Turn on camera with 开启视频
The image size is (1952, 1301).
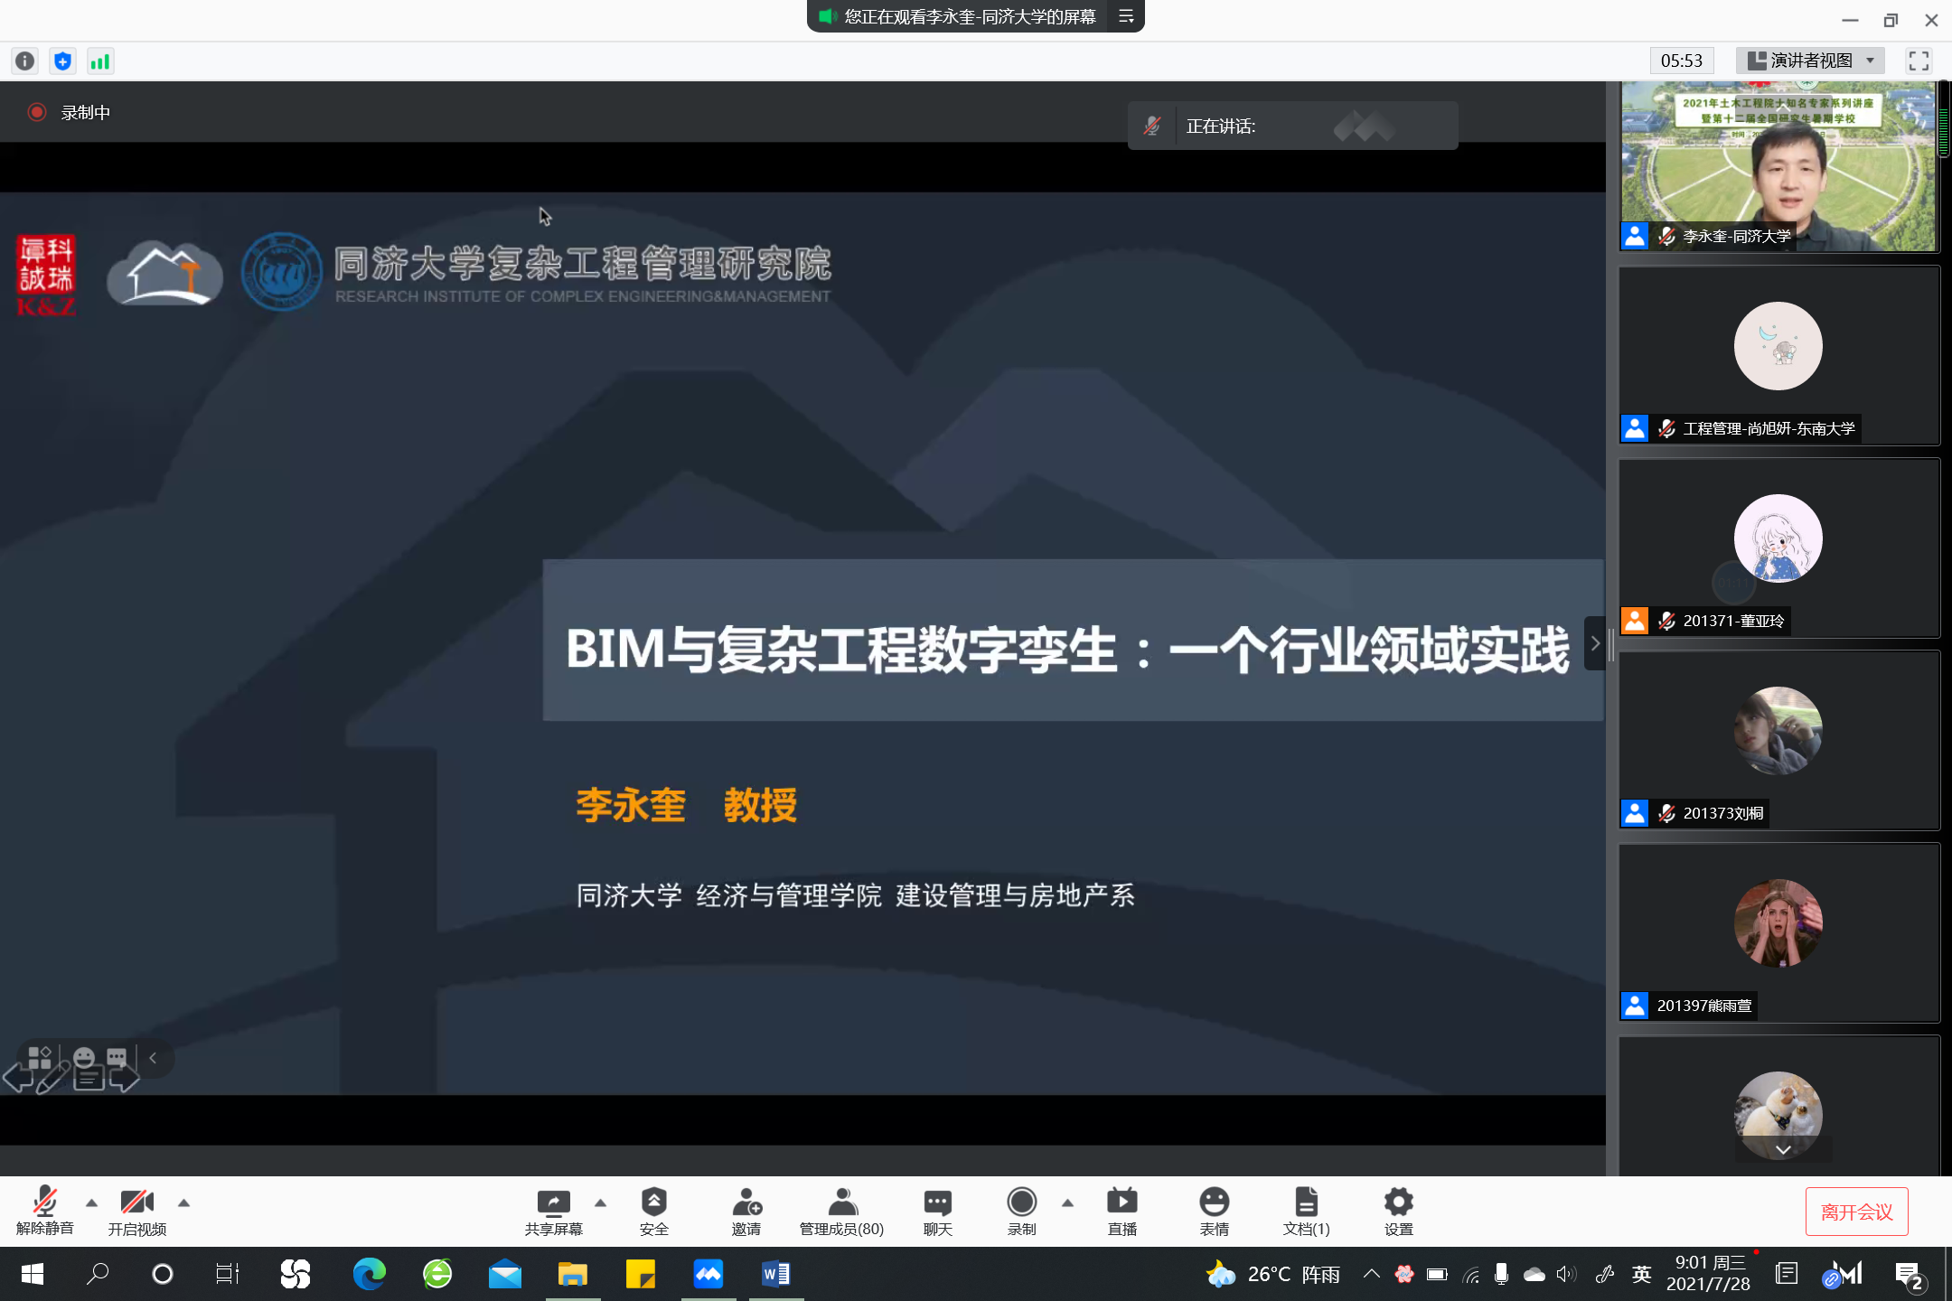(x=136, y=1203)
